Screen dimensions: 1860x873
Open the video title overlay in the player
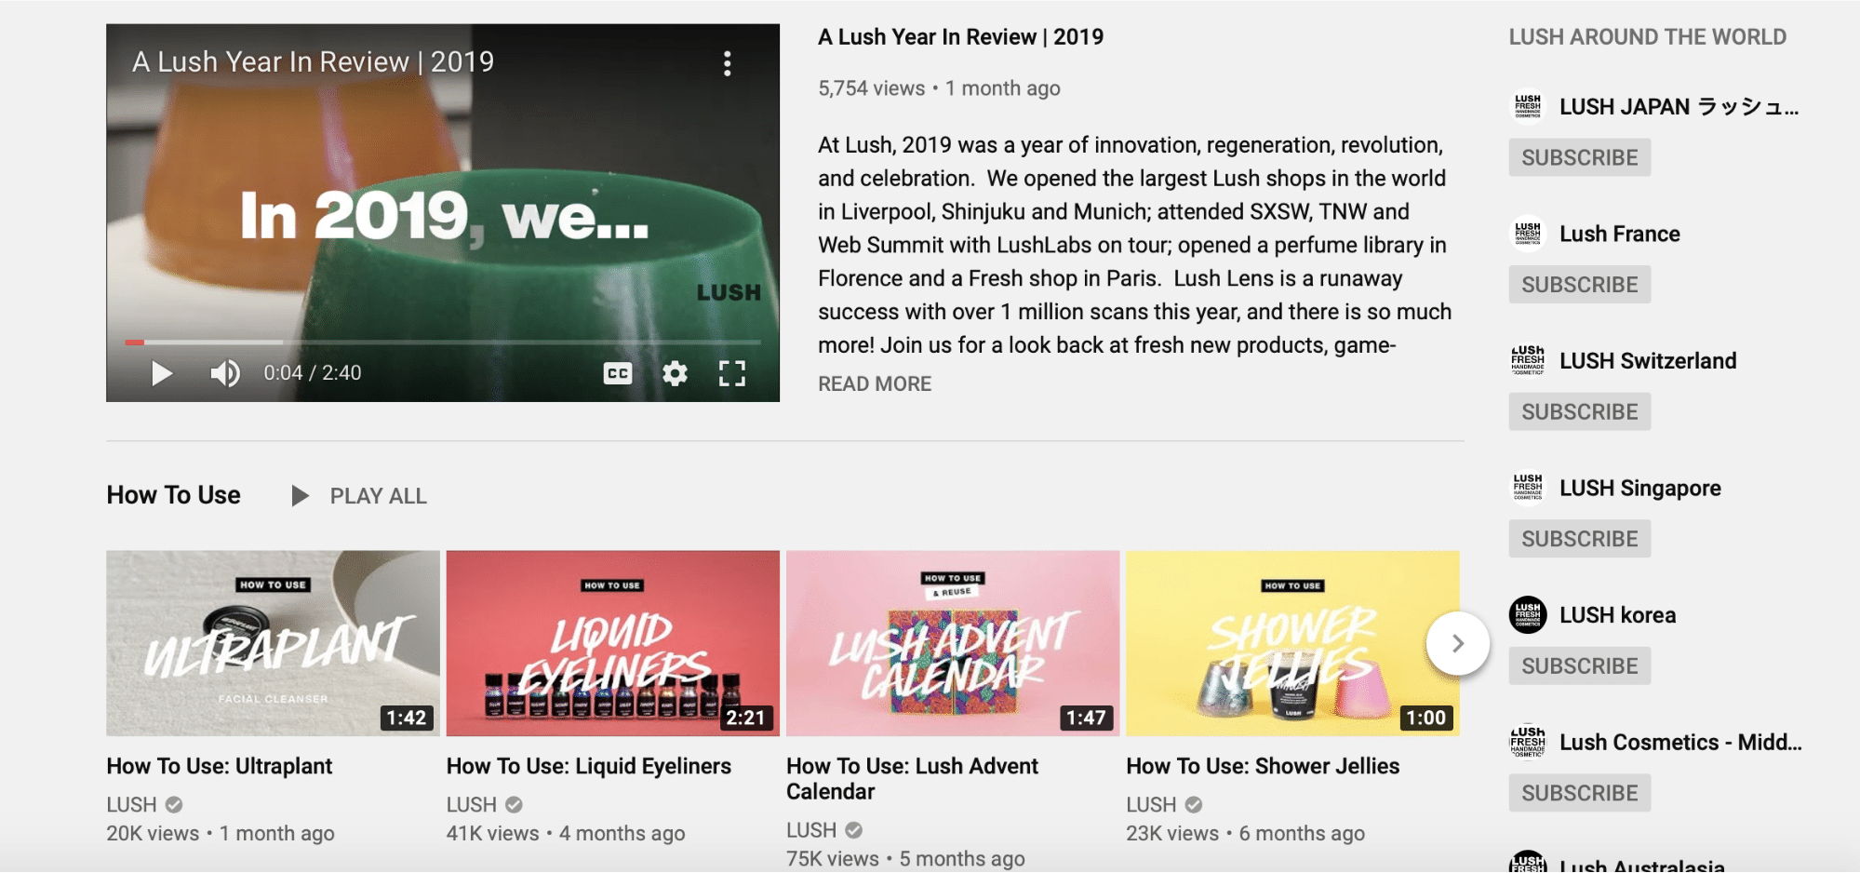[313, 61]
